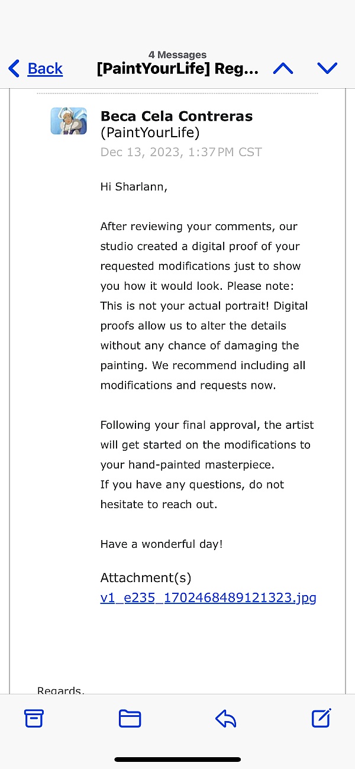Open attachment v1_e235_1702468489121323.jpg
This screenshot has height=769, width=355.
[208, 597]
